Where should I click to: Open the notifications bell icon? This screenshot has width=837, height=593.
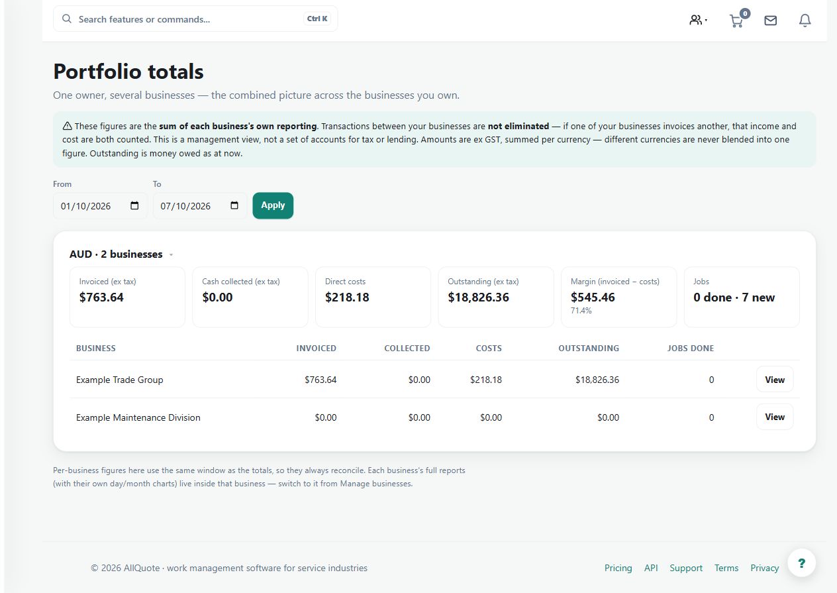(805, 21)
